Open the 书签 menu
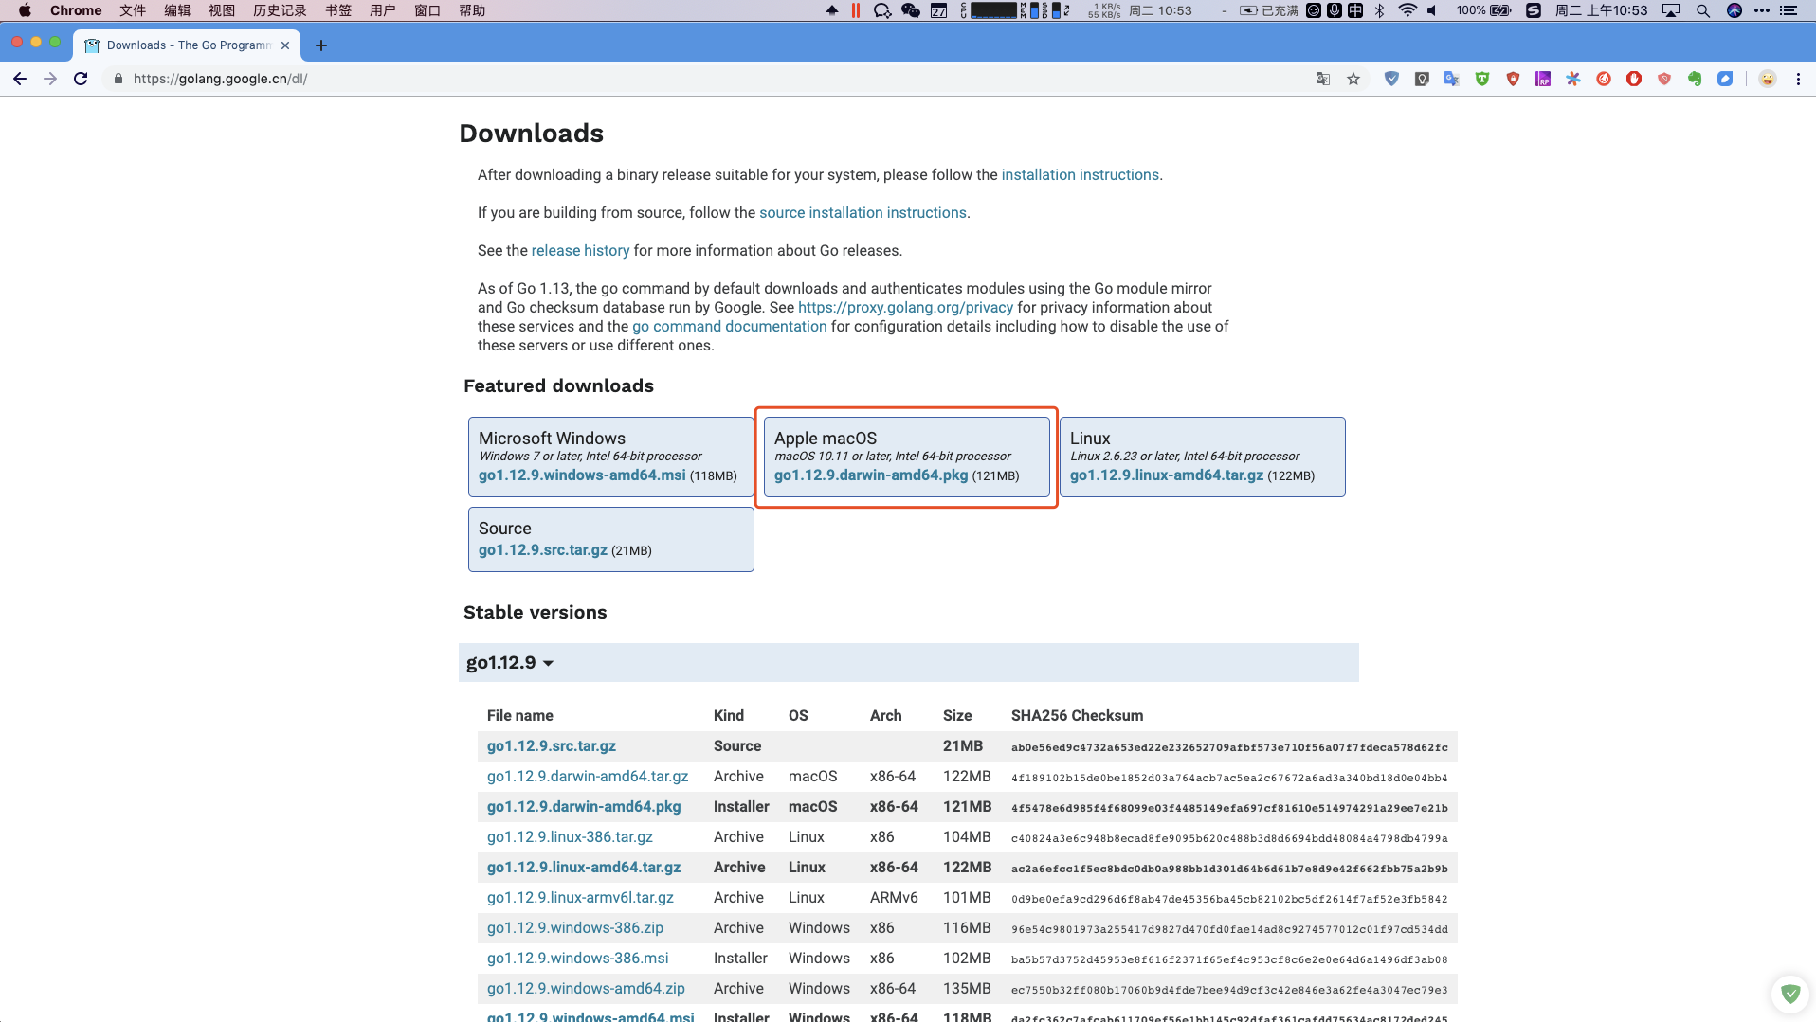Viewport: 1816px width, 1022px height. click(338, 10)
